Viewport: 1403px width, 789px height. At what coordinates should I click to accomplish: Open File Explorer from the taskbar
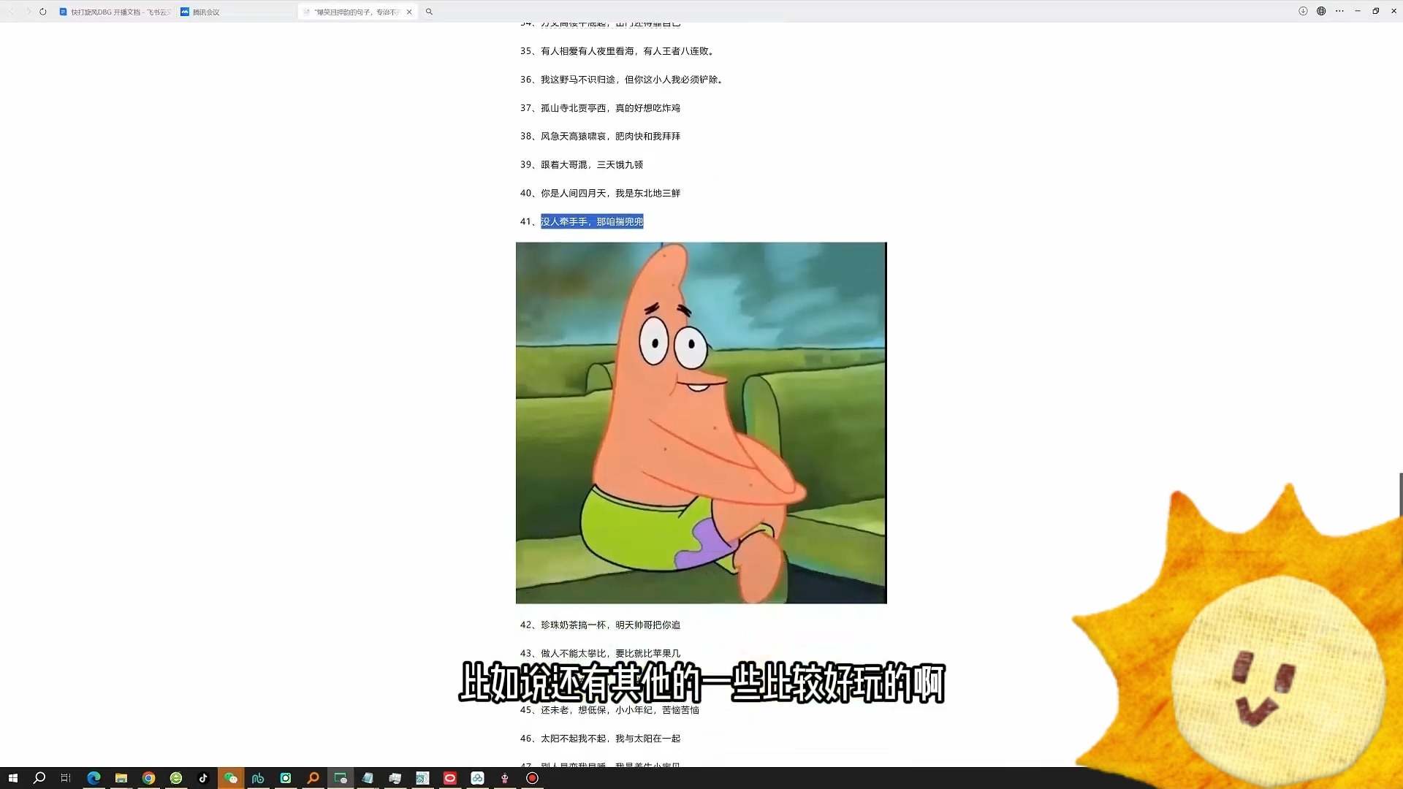(x=121, y=778)
